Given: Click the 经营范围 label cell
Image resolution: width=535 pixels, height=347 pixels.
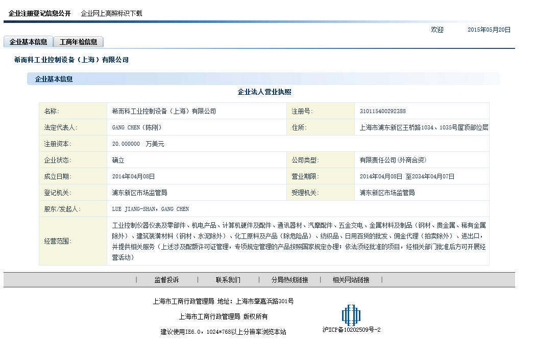Looking at the screenshot, I should point(73,241).
